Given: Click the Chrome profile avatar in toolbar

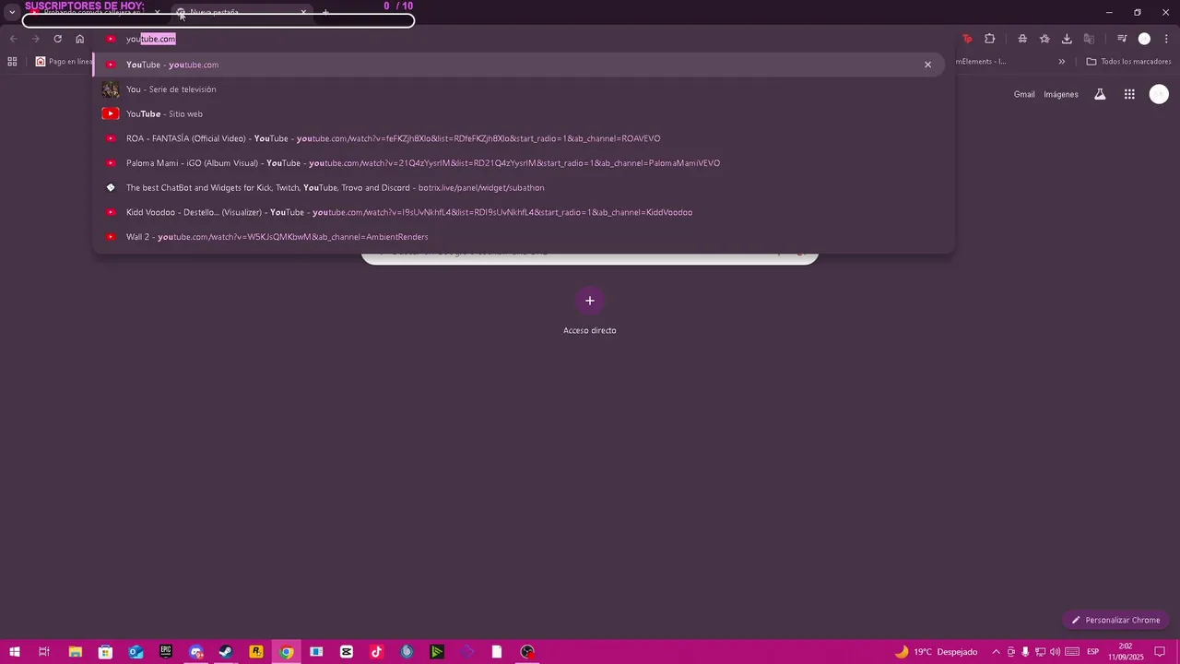Looking at the screenshot, I should (1144, 39).
